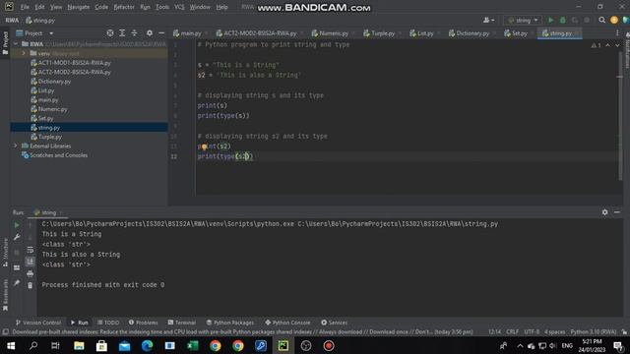630x354 pixels.
Task: Open Problems tool window
Action: click(143, 323)
